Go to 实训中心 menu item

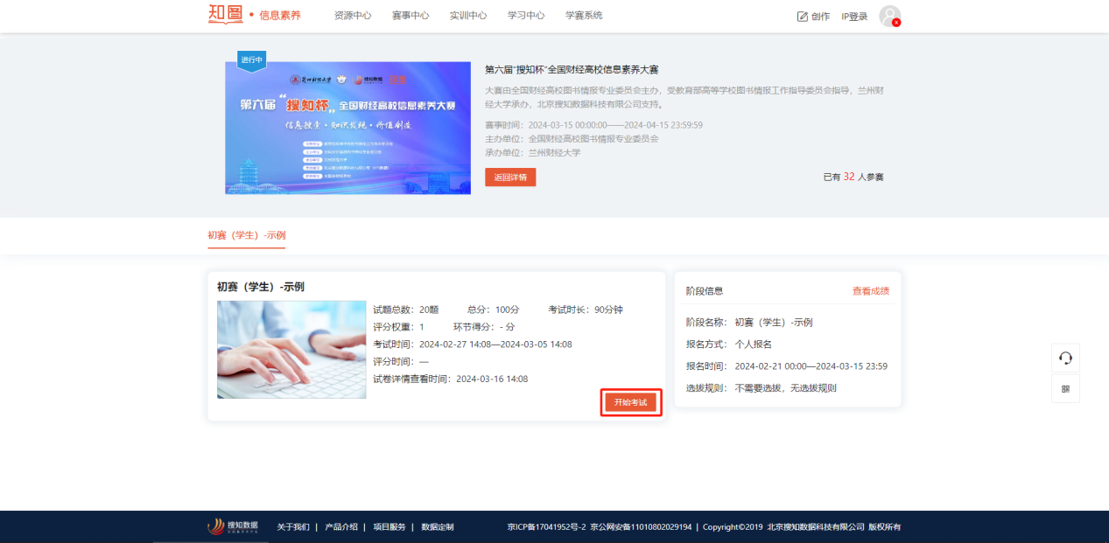pyautogui.click(x=468, y=16)
